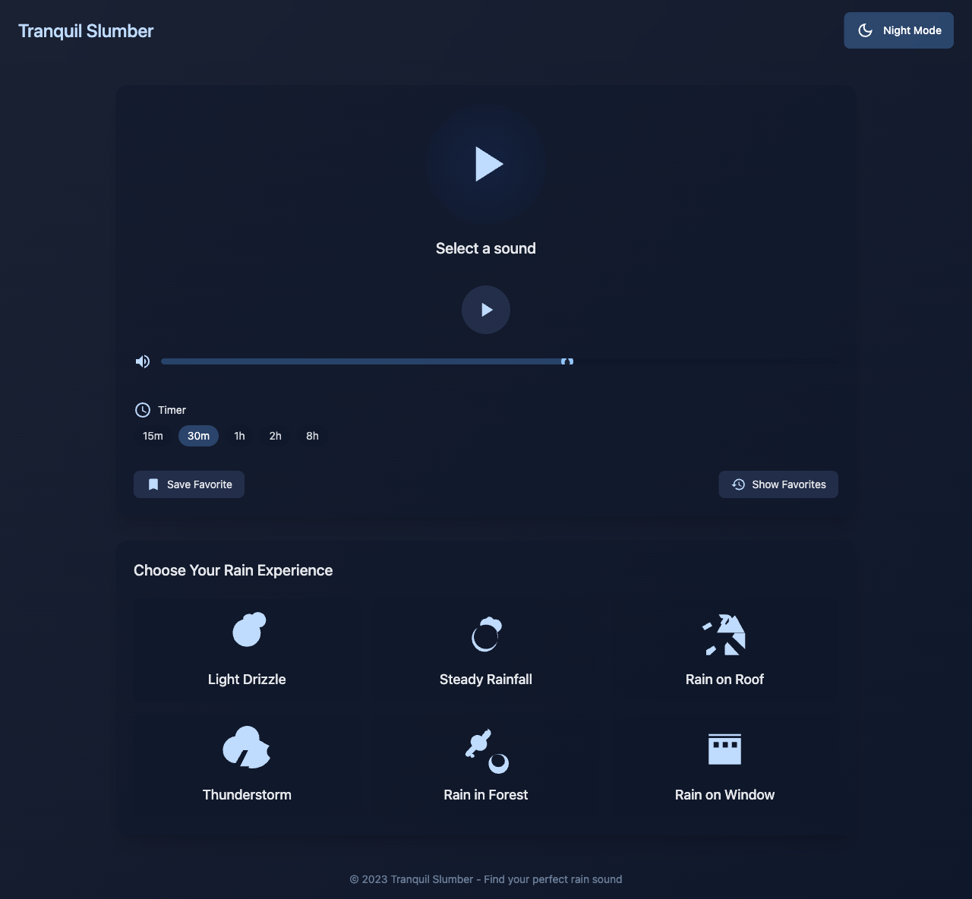Open Show Favorites
The width and height of the screenshot is (972, 899).
point(778,484)
